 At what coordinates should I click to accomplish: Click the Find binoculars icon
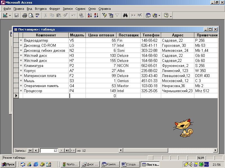pyautogui.click(x=125, y=15)
